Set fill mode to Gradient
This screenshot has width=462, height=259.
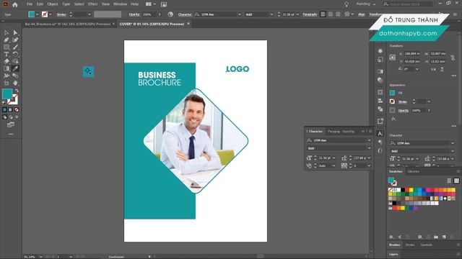11,109
